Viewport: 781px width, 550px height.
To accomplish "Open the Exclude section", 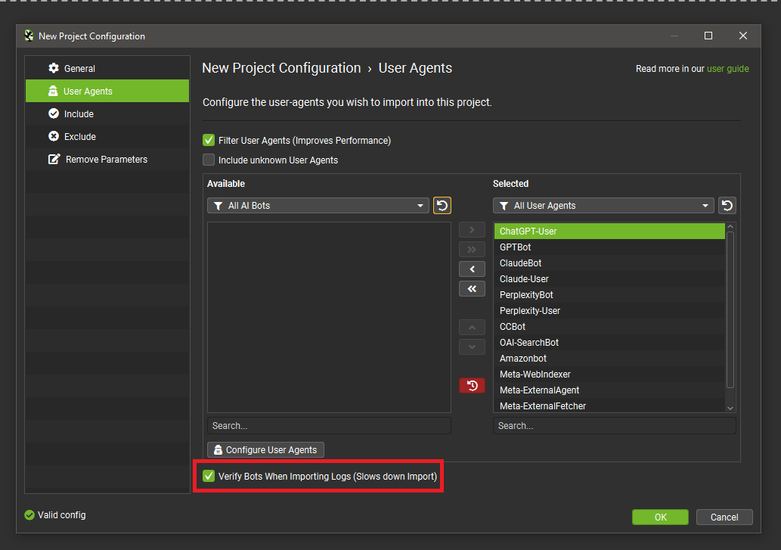I will pyautogui.click(x=107, y=136).
